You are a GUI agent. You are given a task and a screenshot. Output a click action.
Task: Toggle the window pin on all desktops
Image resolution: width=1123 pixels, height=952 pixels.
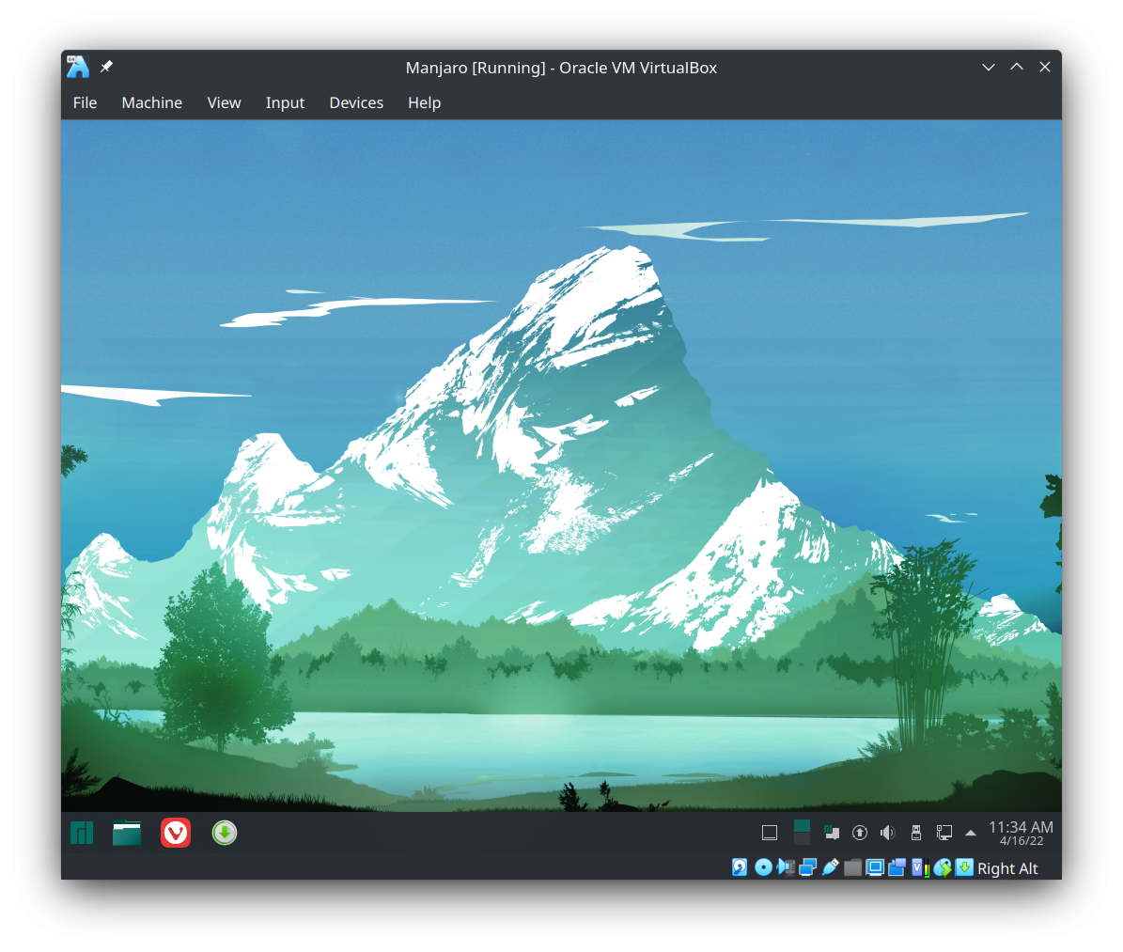tap(106, 67)
